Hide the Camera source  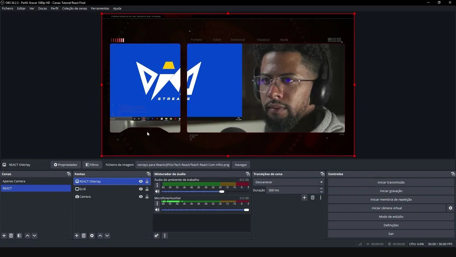(x=141, y=196)
